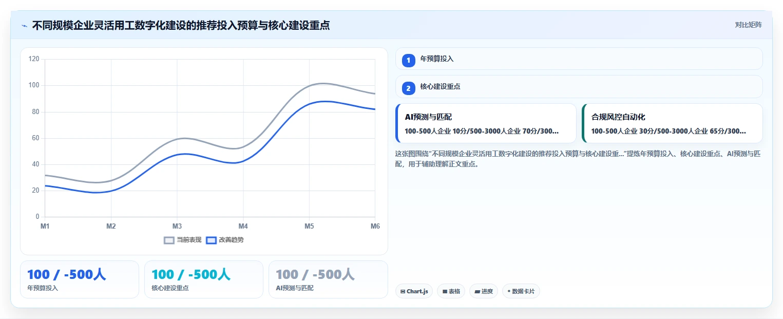The width and height of the screenshot is (783, 319).
Task: Toggle the 改善趋势 legend swatch
Action: 211,240
